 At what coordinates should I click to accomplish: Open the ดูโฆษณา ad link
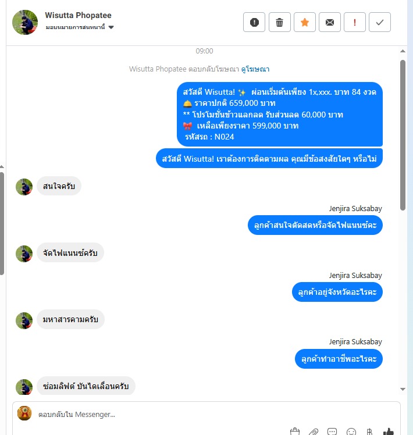click(x=255, y=69)
